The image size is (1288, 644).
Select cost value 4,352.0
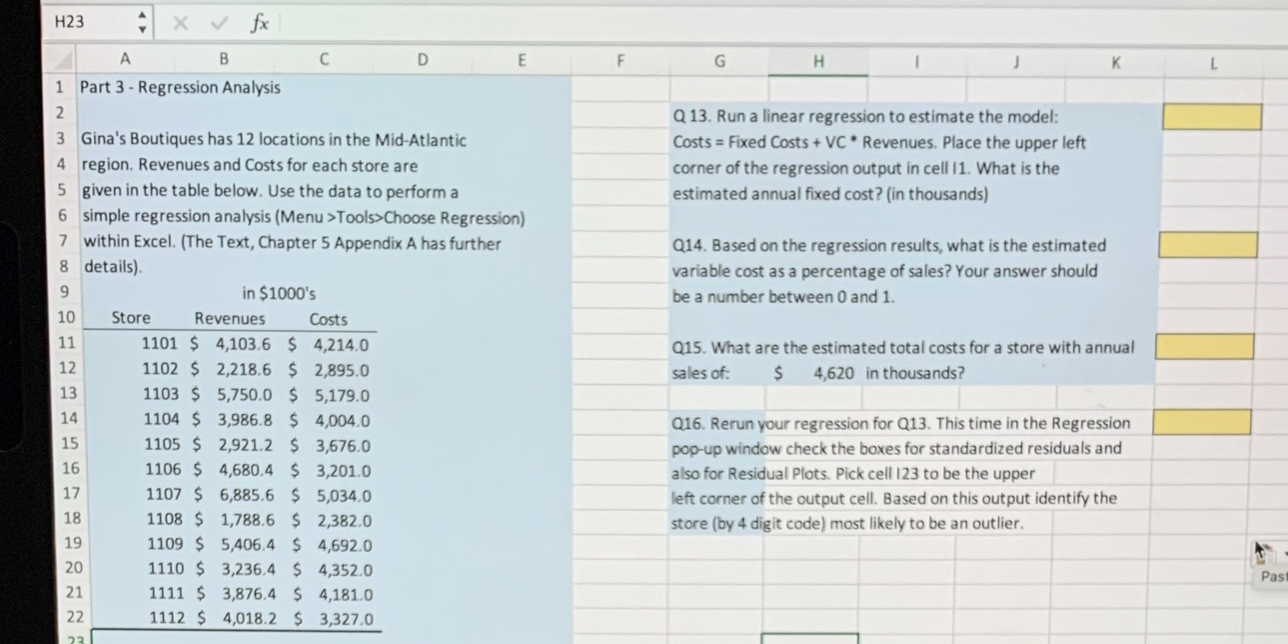(x=346, y=570)
